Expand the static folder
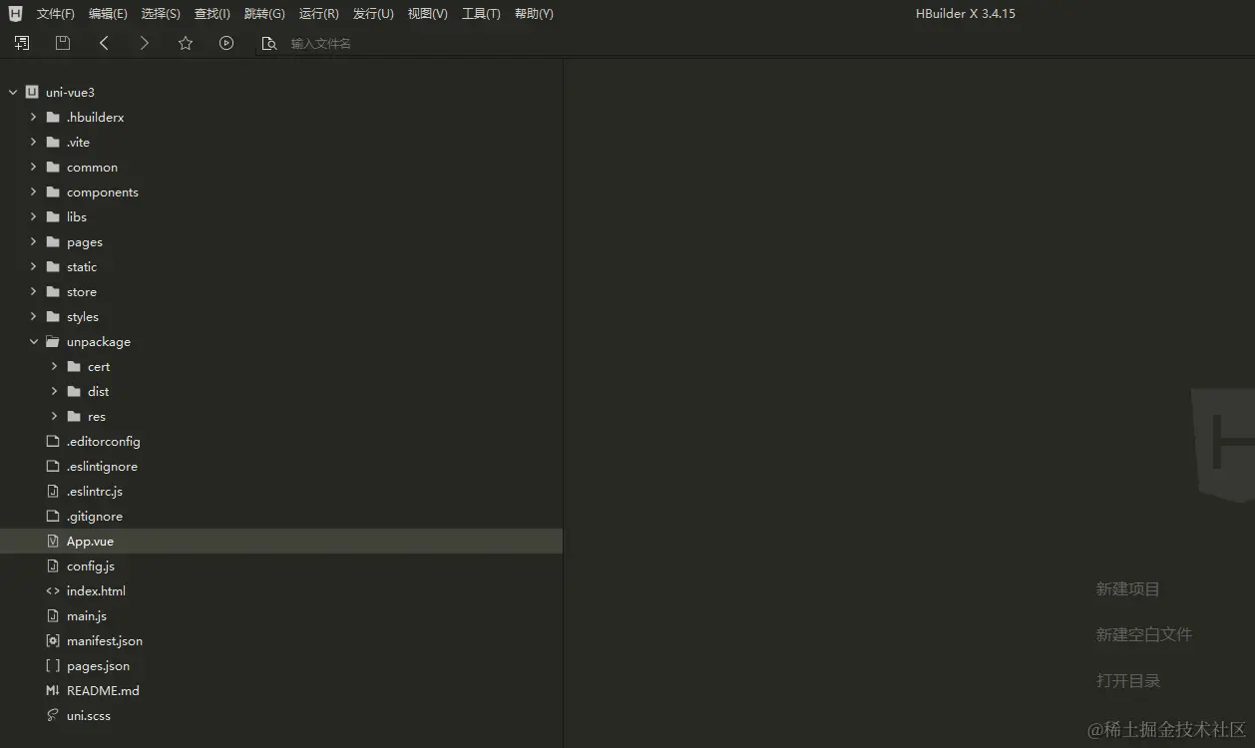 point(33,266)
